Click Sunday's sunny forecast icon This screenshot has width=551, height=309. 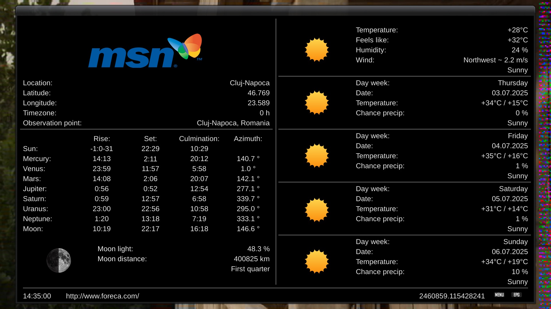[x=317, y=262]
